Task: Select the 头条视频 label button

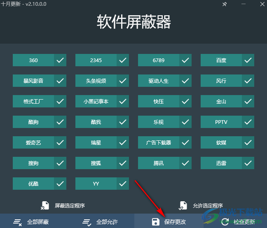Action: pos(96,81)
